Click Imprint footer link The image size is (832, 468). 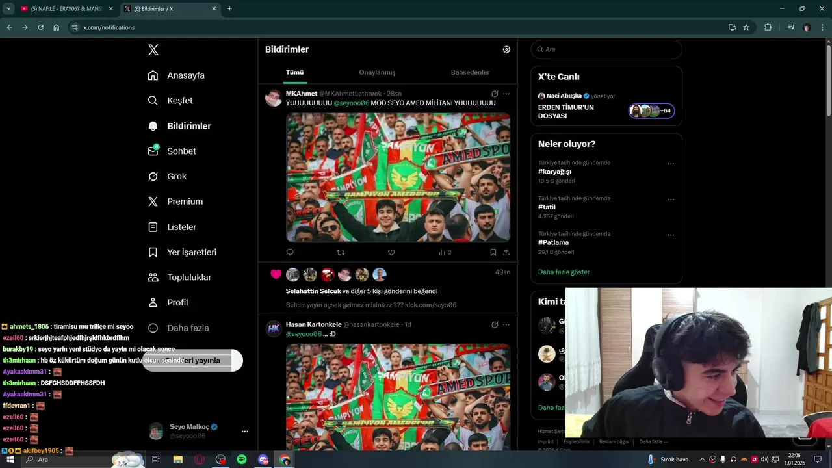[545, 441]
